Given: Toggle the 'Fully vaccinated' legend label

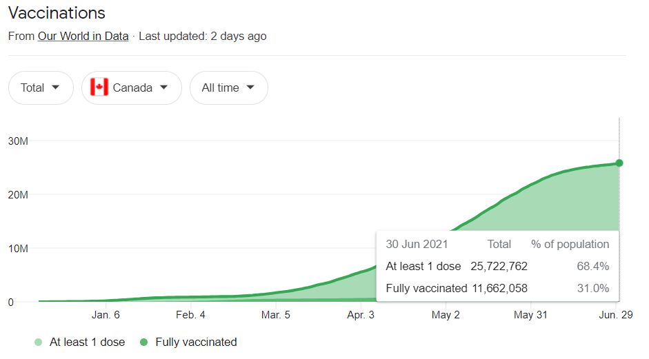Looking at the screenshot, I should click(196, 342).
